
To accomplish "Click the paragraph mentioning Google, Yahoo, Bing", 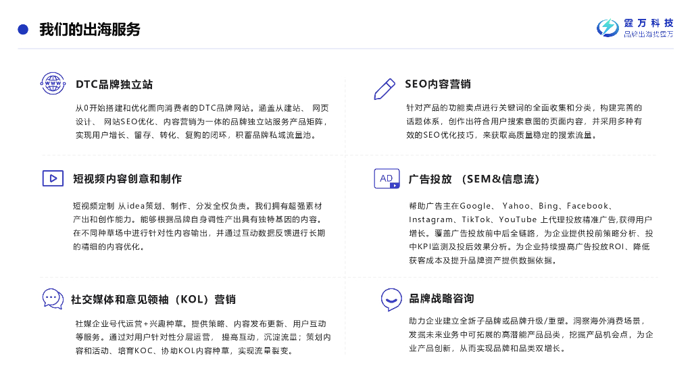I will (x=531, y=233).
